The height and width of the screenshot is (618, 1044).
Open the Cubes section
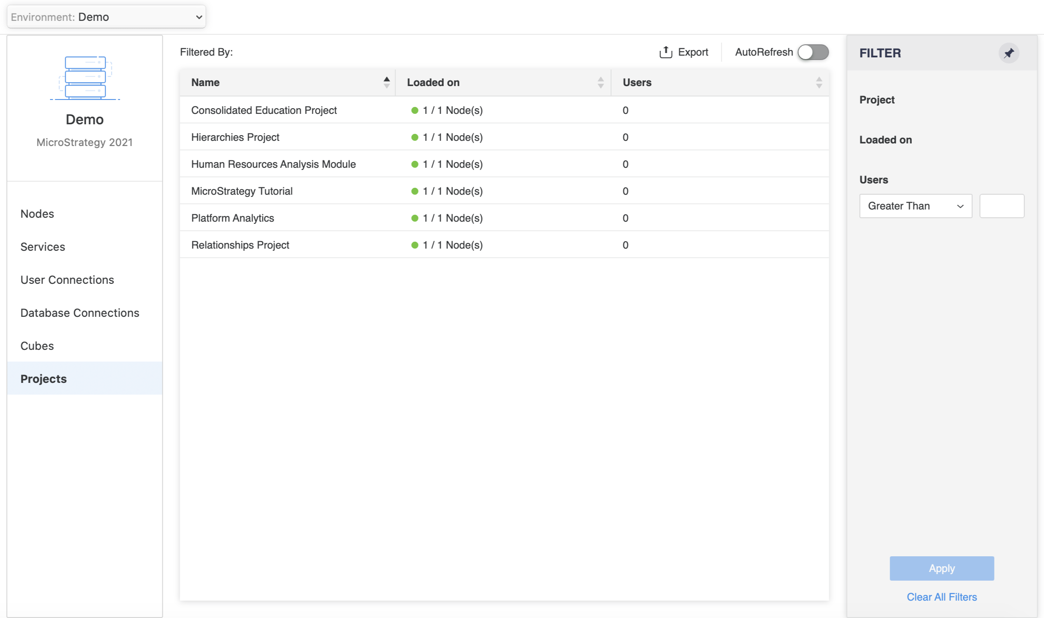[37, 346]
